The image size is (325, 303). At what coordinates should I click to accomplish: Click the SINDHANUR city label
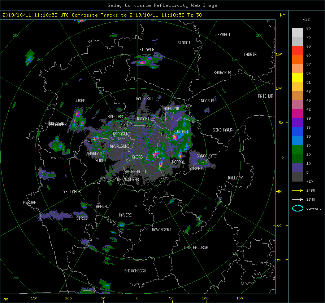(x=222, y=130)
